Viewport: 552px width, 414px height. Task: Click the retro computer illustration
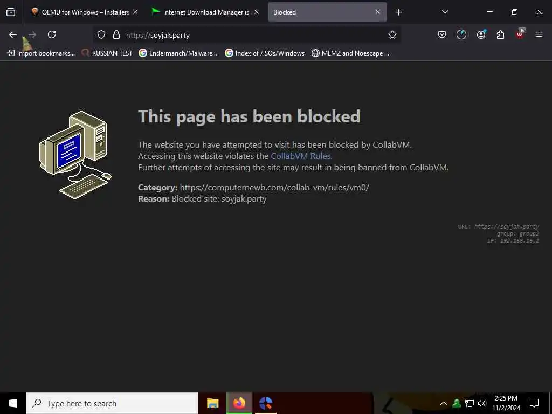[x=75, y=155]
